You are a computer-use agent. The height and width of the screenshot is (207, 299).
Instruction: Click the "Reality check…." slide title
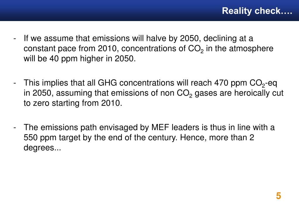point(257,11)
